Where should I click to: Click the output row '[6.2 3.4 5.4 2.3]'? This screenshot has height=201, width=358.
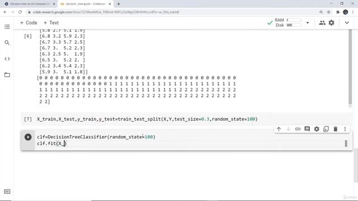click(62, 66)
